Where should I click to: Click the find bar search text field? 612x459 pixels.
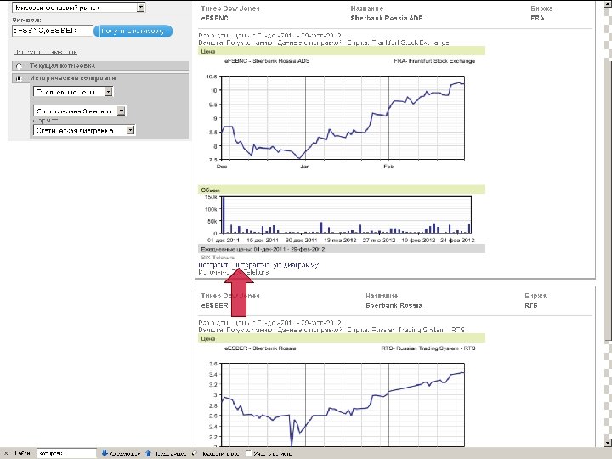click(x=67, y=453)
